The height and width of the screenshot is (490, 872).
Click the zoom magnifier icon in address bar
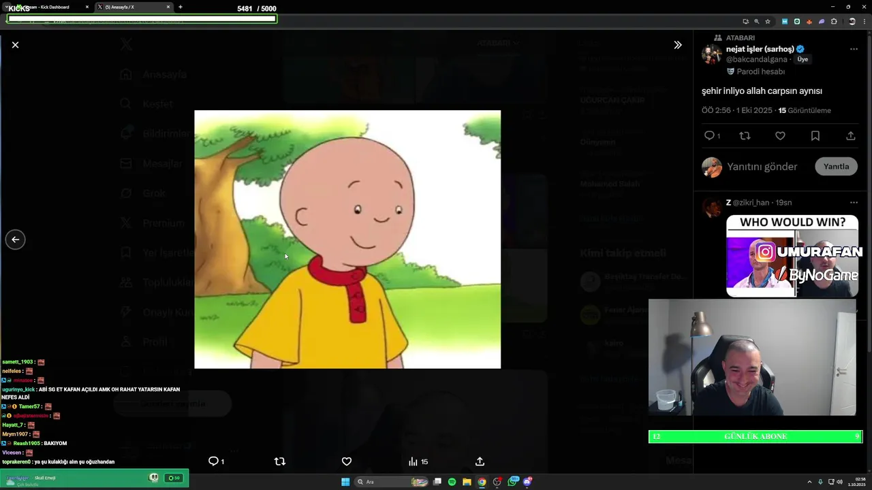[756, 21]
